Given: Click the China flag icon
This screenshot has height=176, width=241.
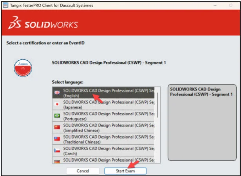Looking at the screenshot, I should (57, 127).
